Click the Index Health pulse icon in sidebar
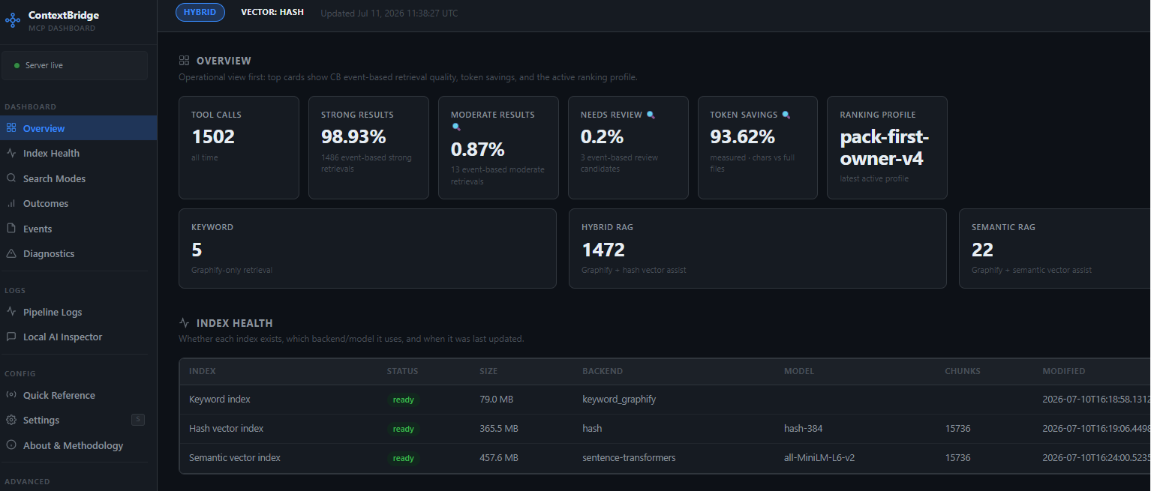 coord(11,153)
